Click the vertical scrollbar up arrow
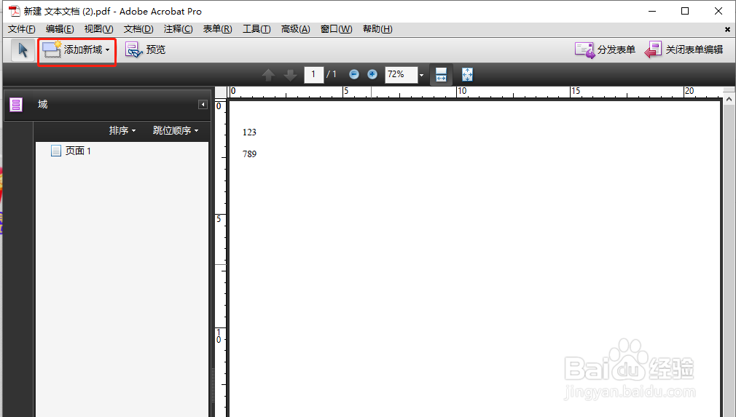The width and height of the screenshot is (736, 417). tap(729, 99)
